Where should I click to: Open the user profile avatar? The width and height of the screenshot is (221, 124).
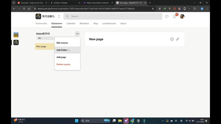pos(182,16)
